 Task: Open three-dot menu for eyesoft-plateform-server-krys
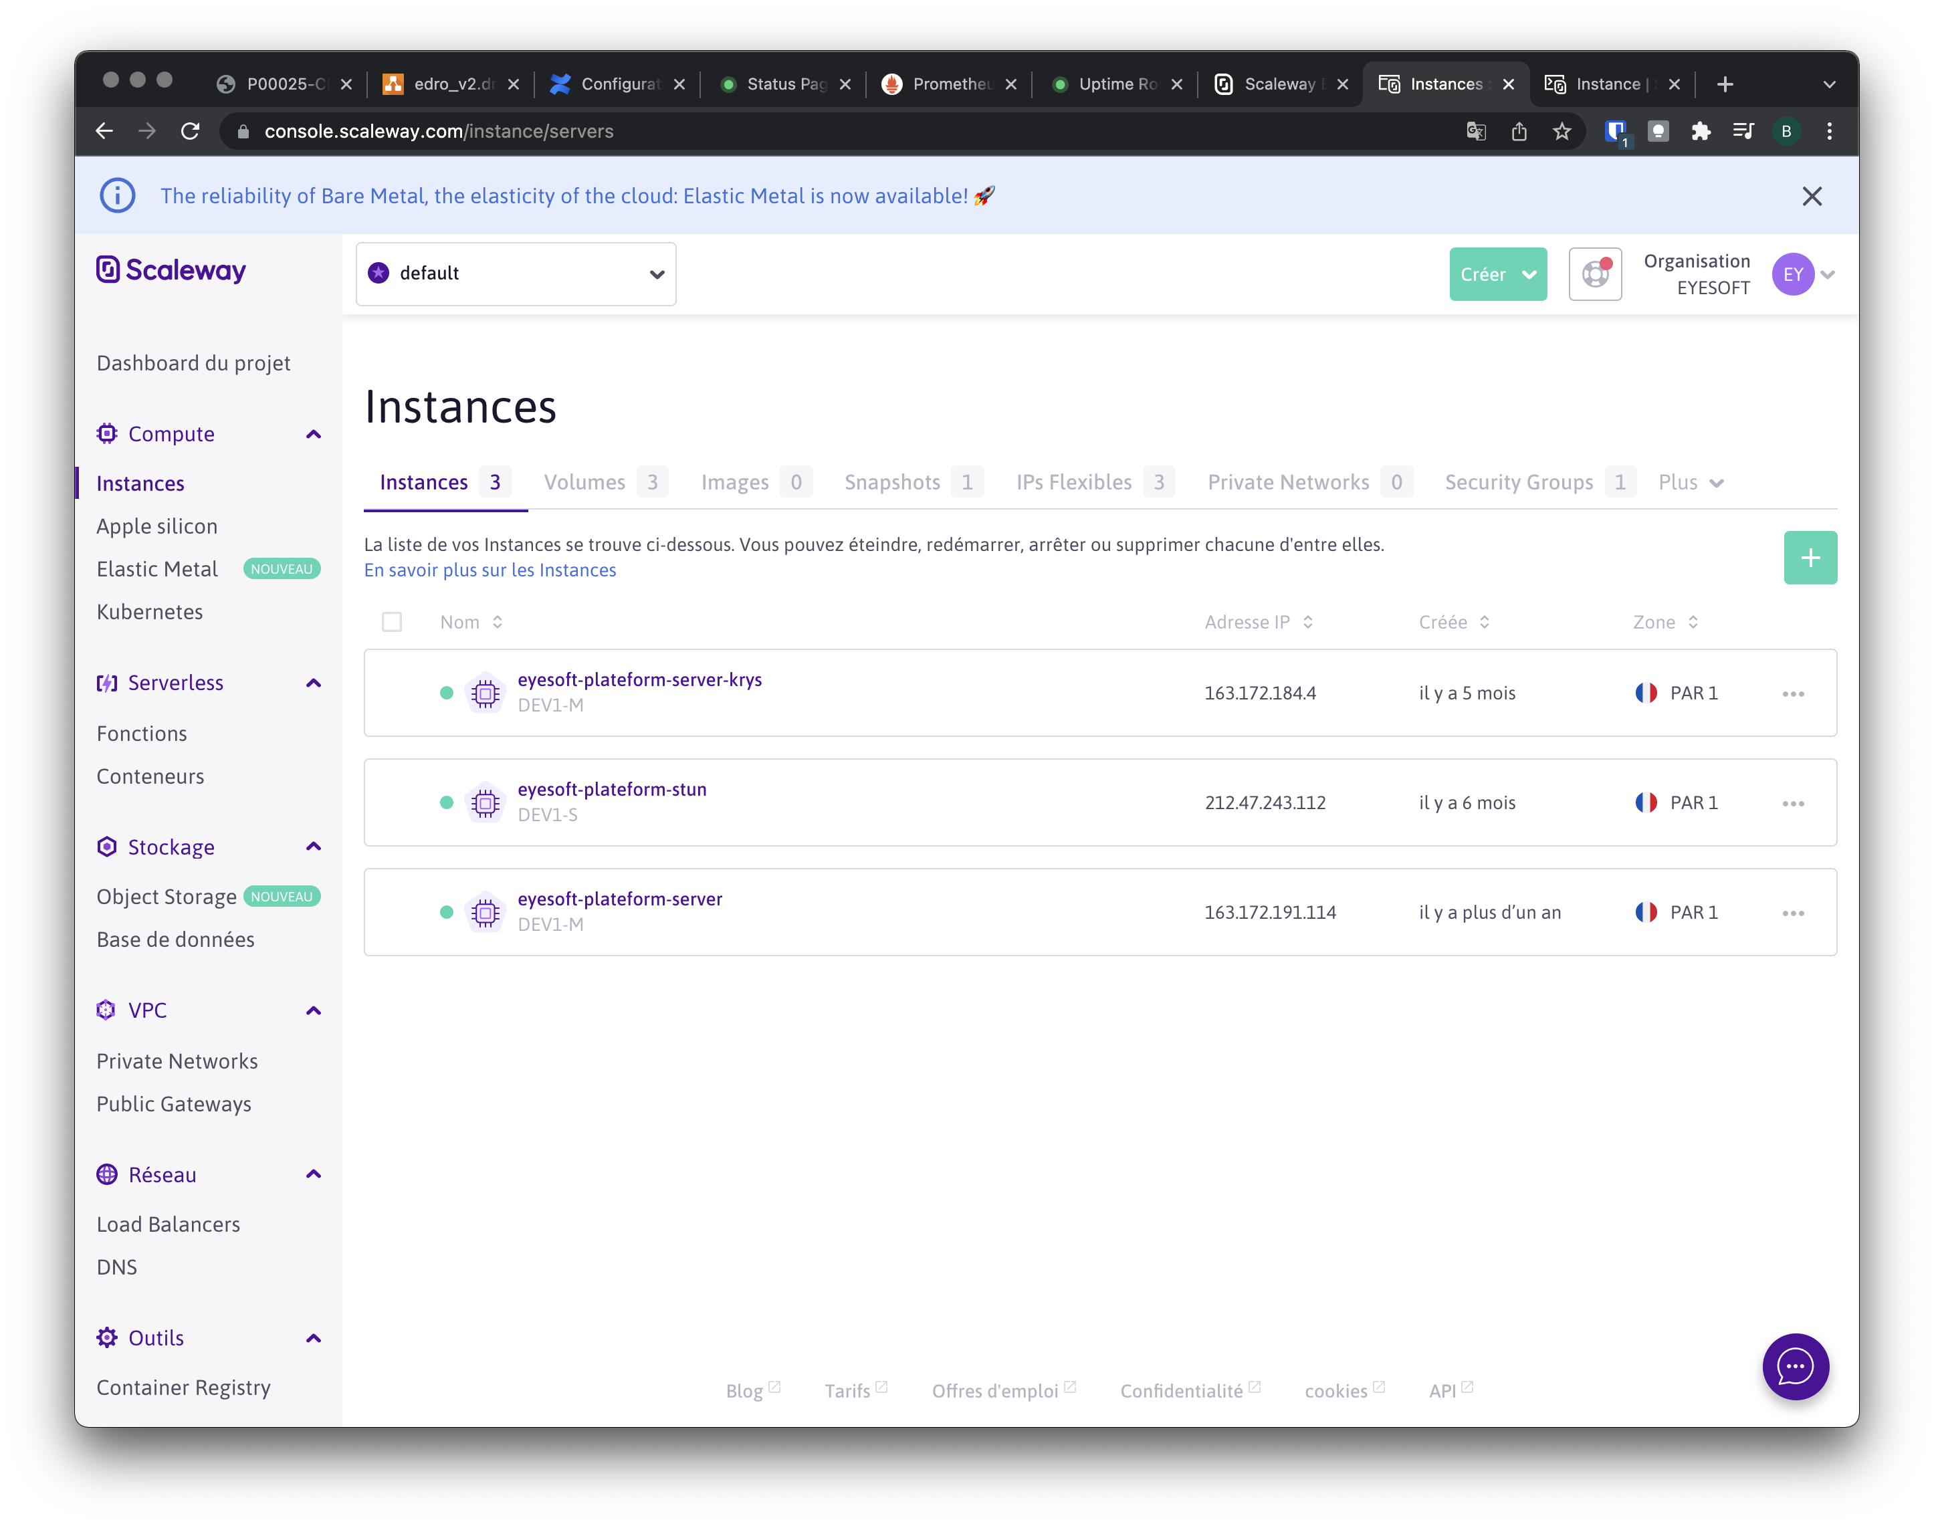click(1793, 694)
